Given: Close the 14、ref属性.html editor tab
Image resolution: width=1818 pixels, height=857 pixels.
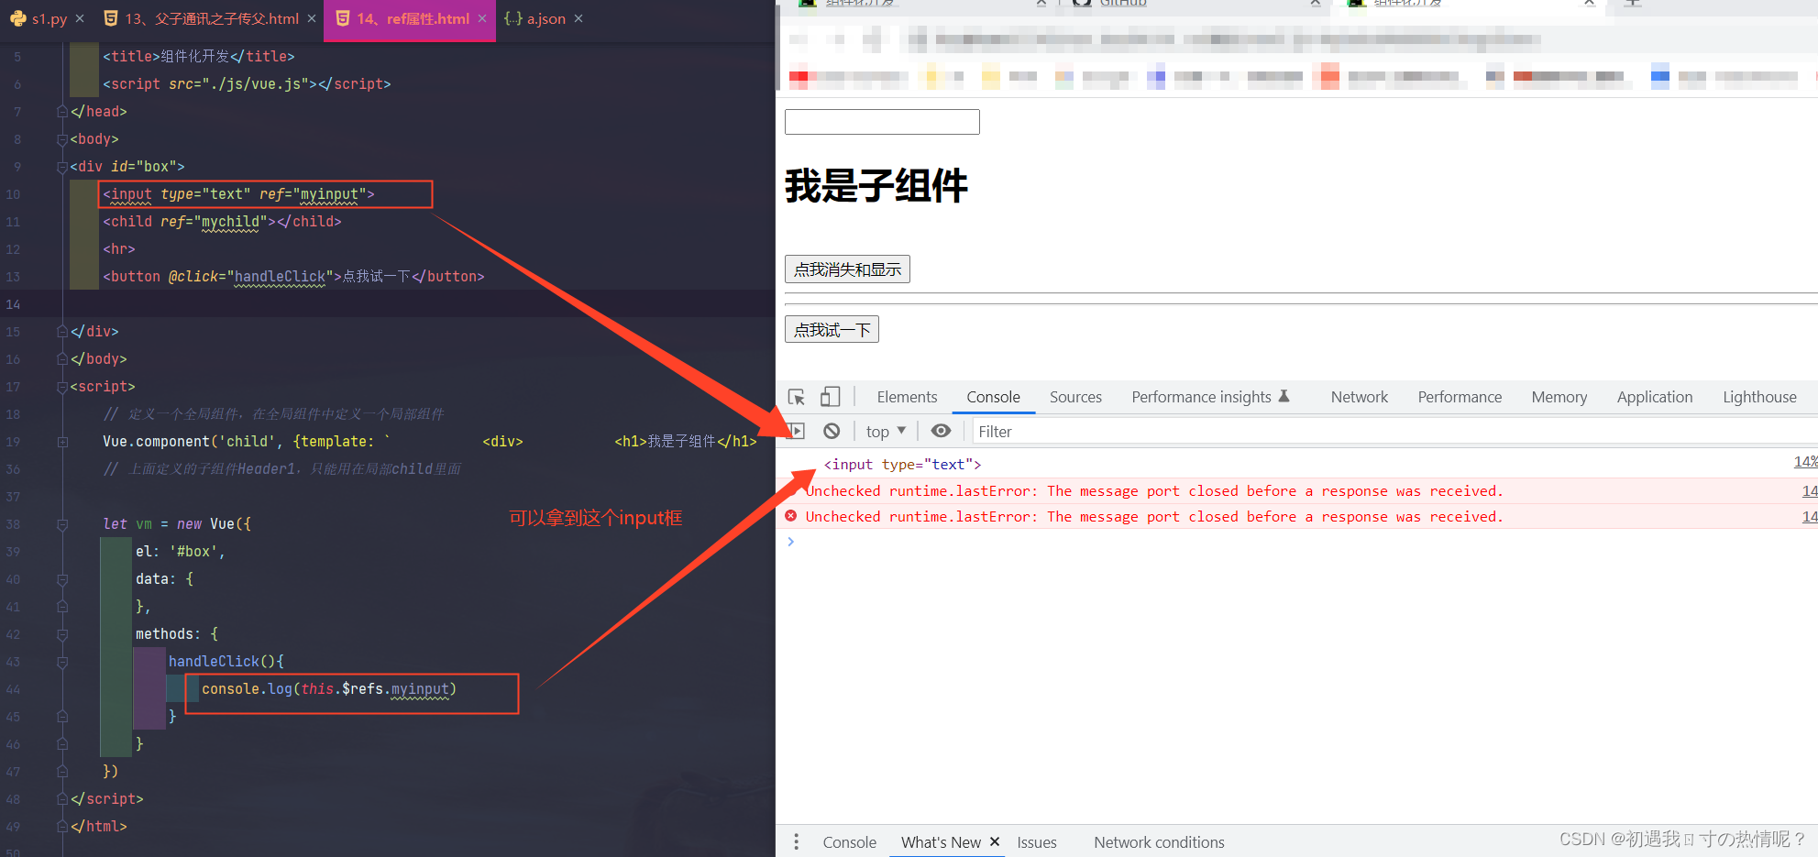Looking at the screenshot, I should click(482, 18).
